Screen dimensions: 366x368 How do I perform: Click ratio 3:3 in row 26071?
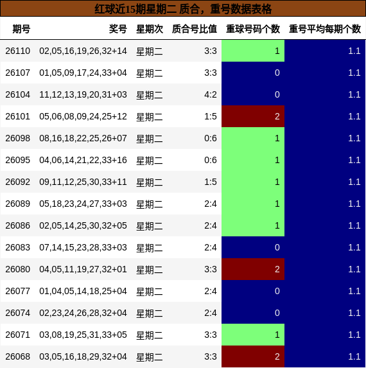[211, 335]
